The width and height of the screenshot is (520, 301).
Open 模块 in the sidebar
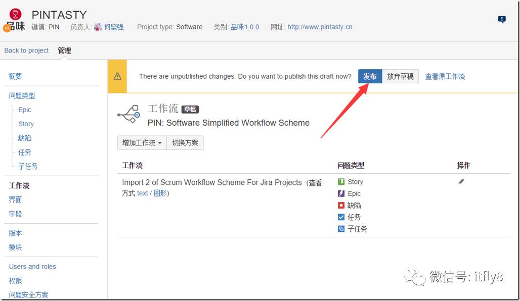pos(15,247)
